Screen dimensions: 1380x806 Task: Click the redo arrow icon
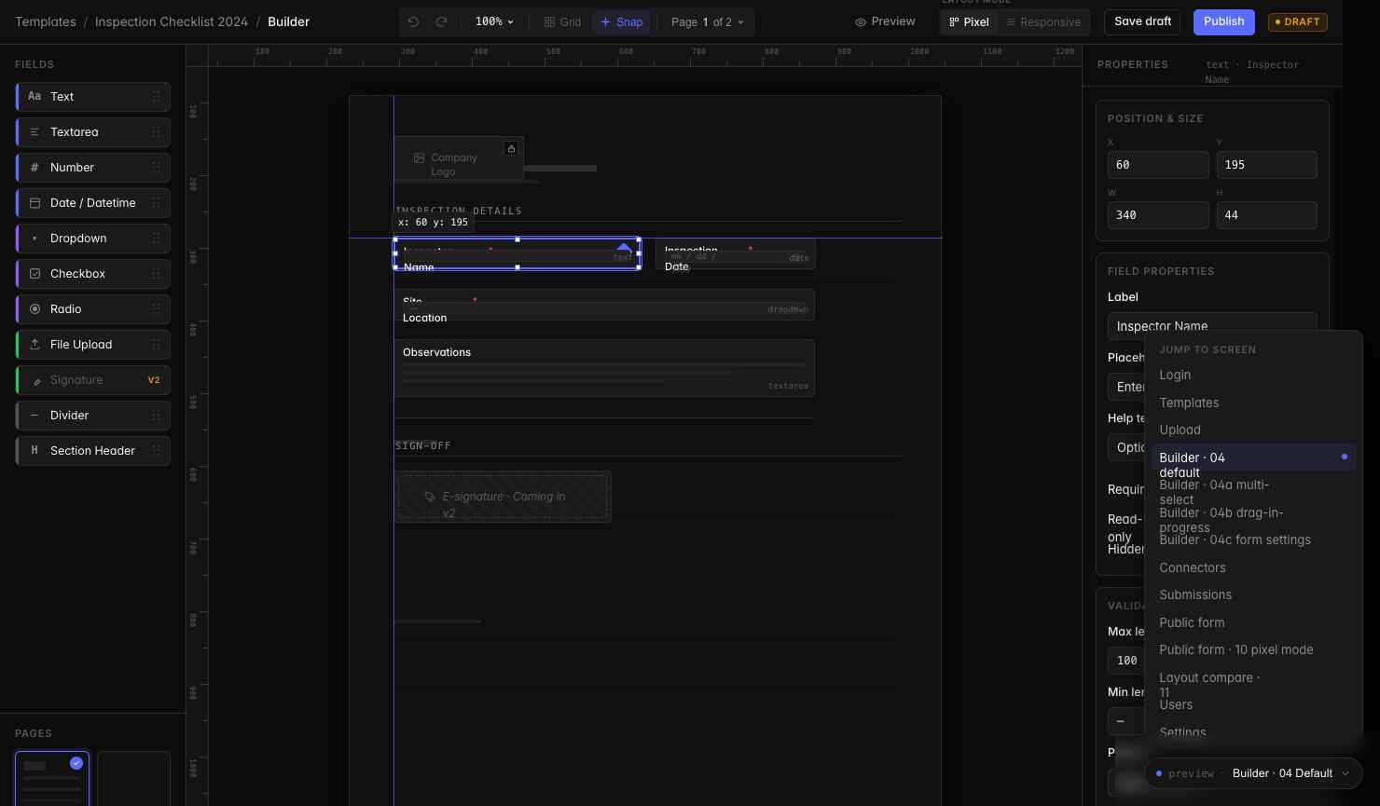coord(441,21)
